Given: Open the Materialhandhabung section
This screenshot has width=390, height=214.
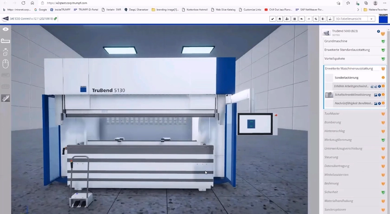Looking at the screenshot, I should point(354,201).
